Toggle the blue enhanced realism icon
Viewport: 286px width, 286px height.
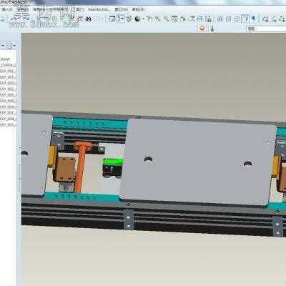tap(253, 19)
